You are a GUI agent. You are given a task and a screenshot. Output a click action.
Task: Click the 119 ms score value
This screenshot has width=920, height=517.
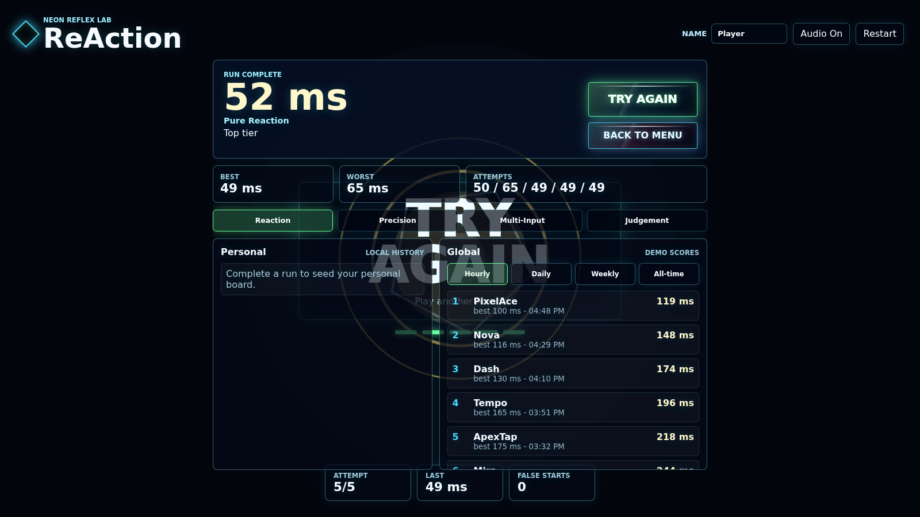pos(675,302)
